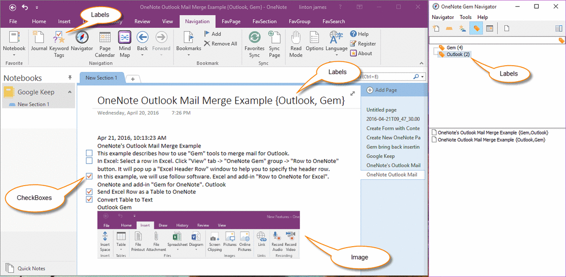This screenshot has height=277, width=566.
Task: Click the starred page icon in Gem Navigator toolbar
Action: [436, 28]
